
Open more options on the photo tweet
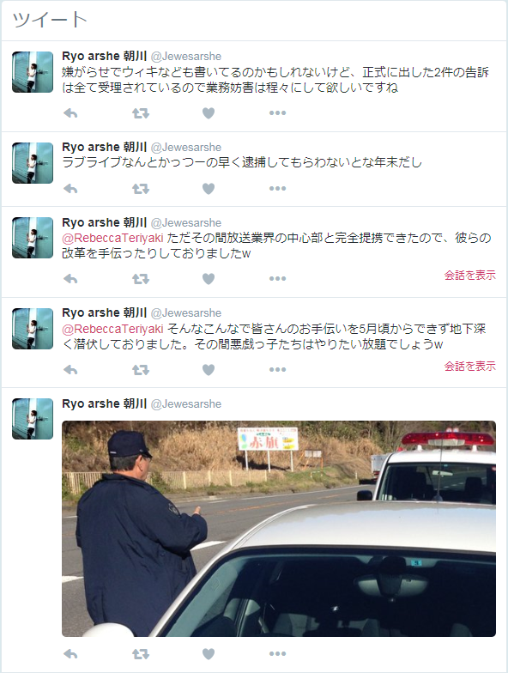tap(278, 654)
